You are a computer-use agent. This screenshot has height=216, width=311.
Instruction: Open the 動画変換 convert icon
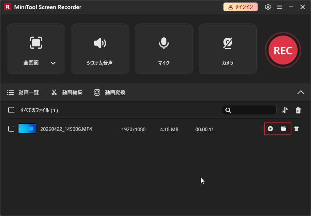coord(97,92)
